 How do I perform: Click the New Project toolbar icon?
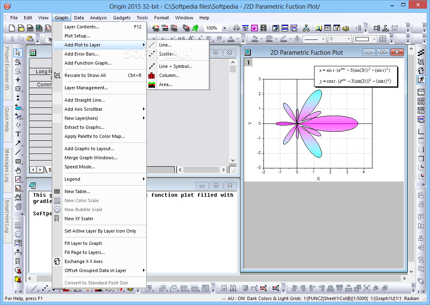coord(12,28)
